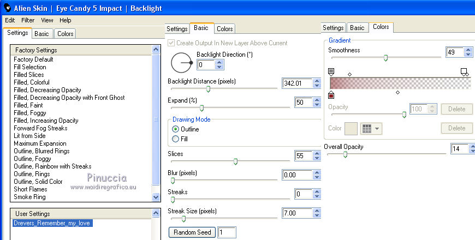Click the Backlight Distance stepper arrows

pyautogui.click(x=317, y=83)
